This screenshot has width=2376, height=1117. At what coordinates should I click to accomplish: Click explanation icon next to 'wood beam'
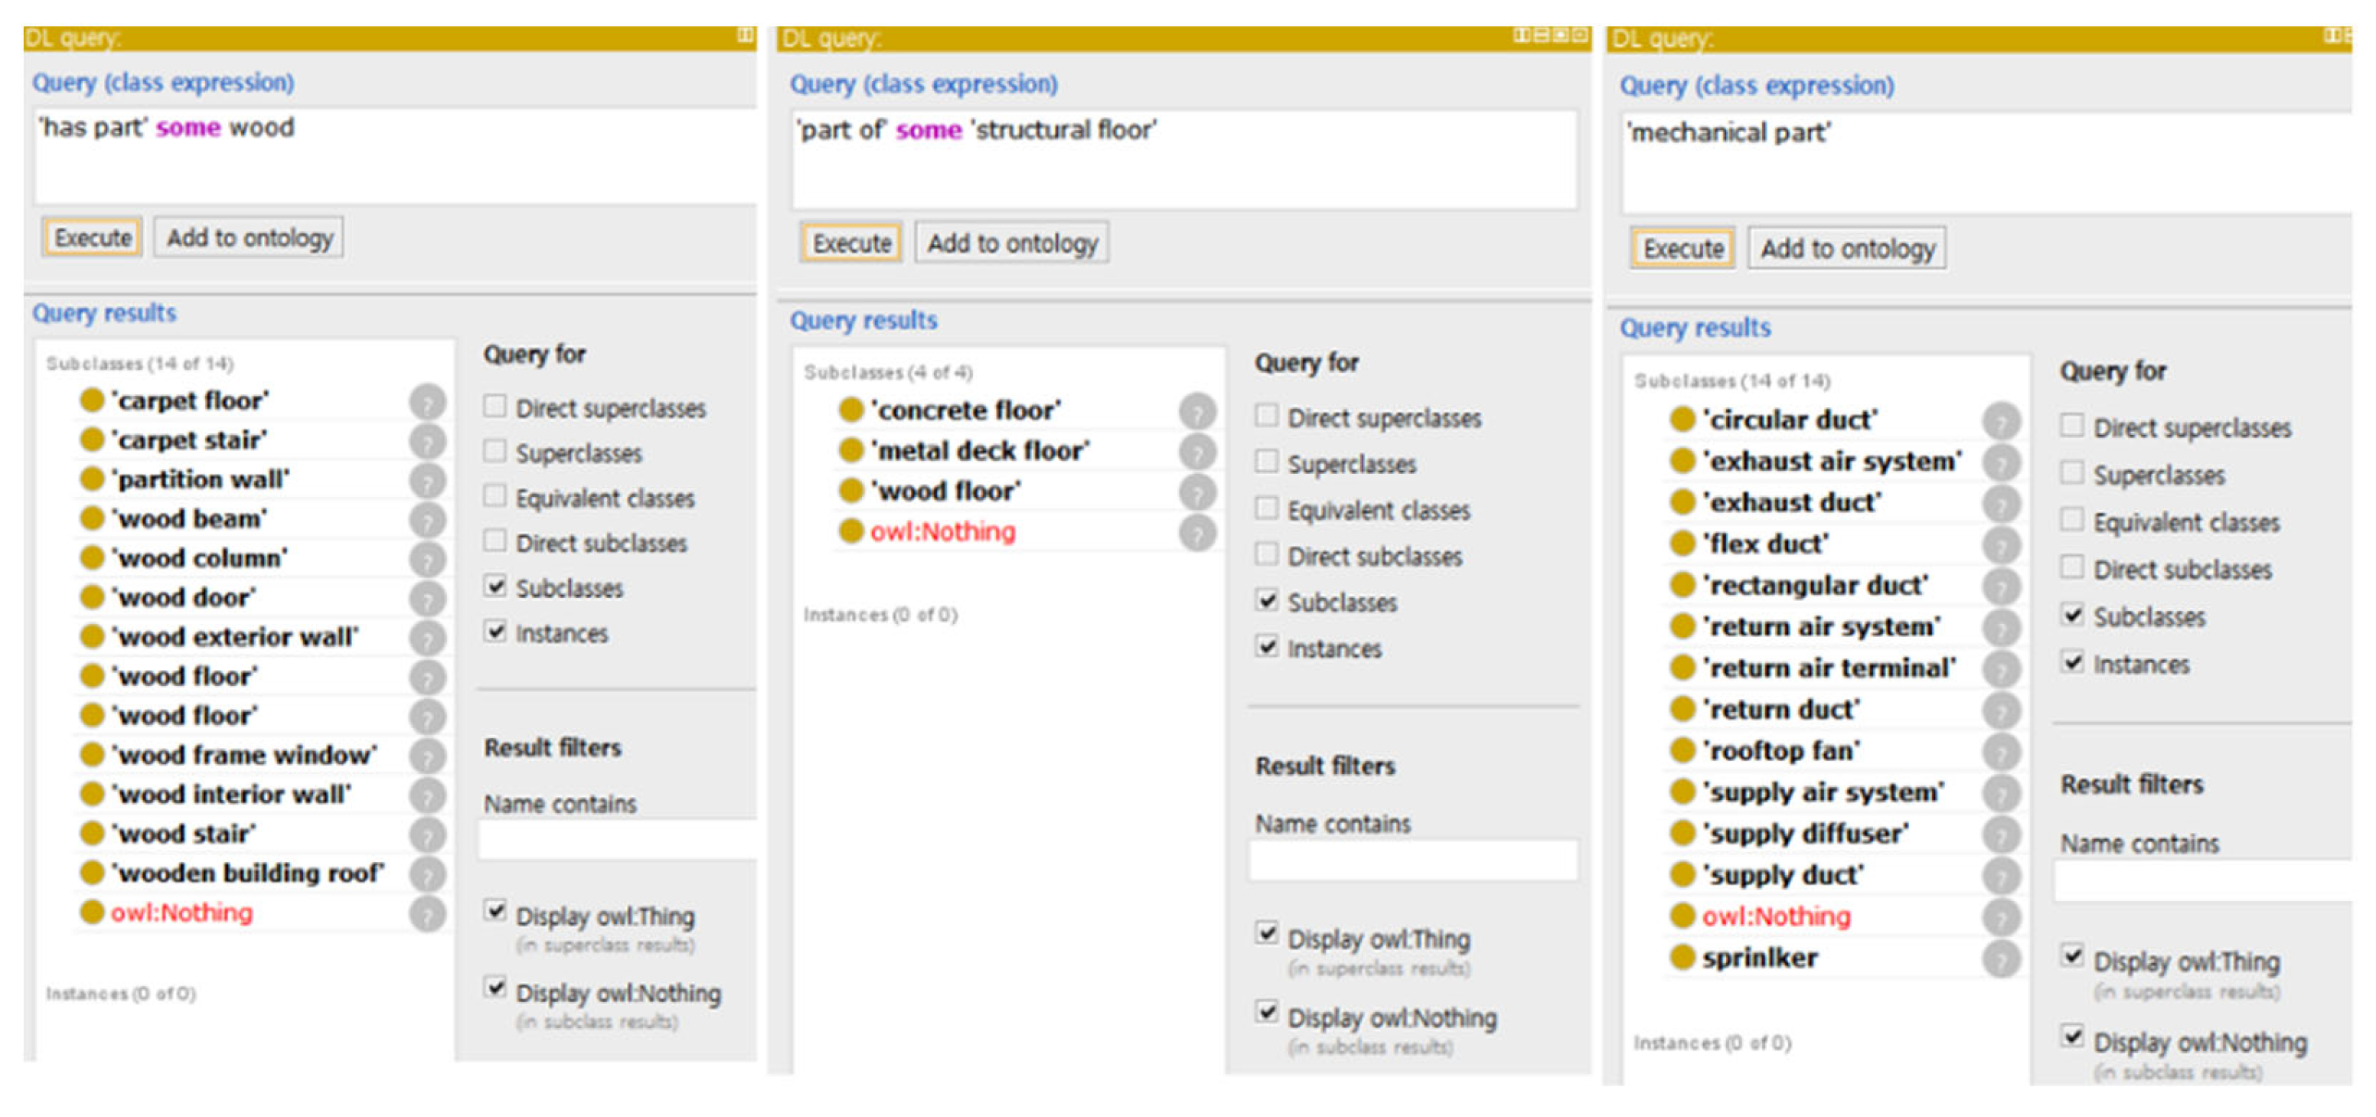click(x=427, y=521)
